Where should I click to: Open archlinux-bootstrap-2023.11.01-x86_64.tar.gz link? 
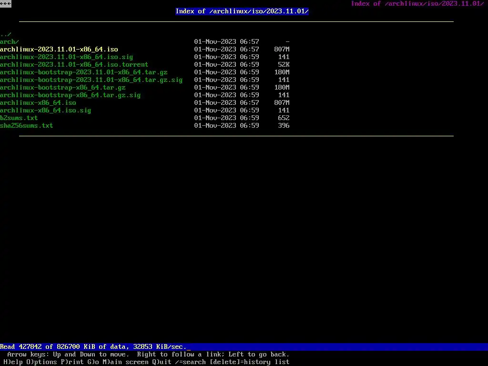pos(84,72)
